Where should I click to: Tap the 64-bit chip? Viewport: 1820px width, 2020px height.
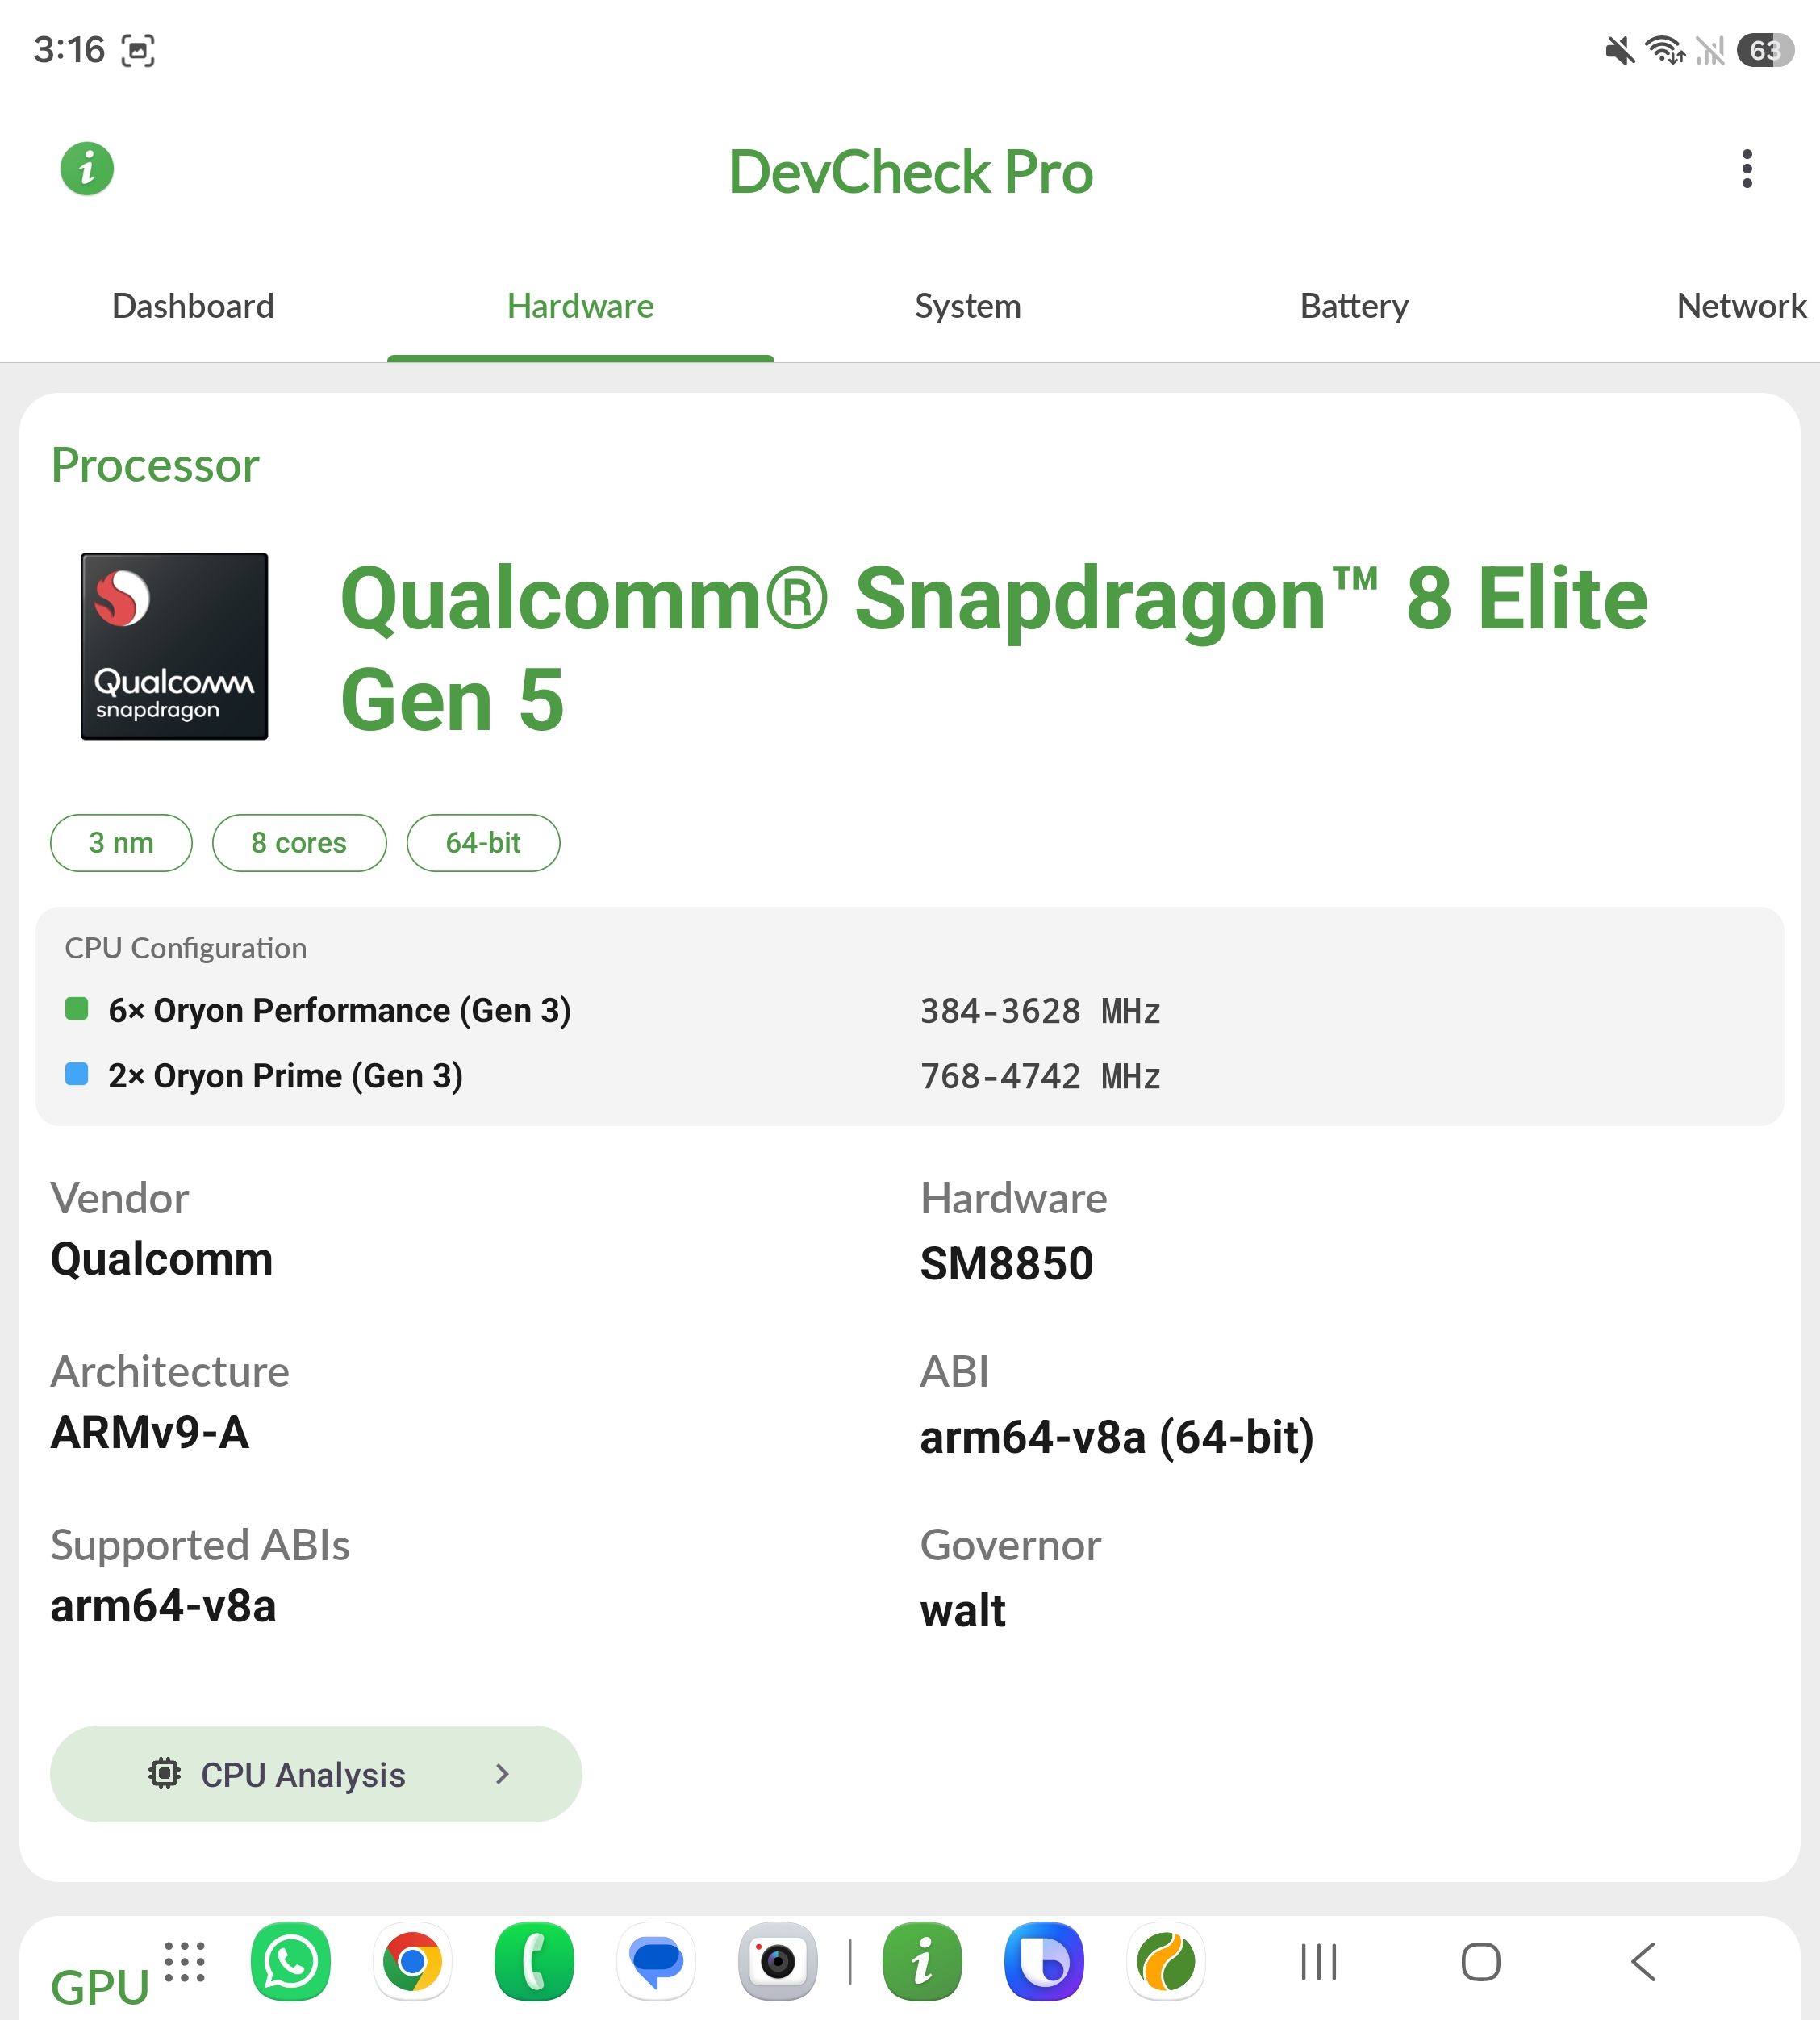(483, 843)
